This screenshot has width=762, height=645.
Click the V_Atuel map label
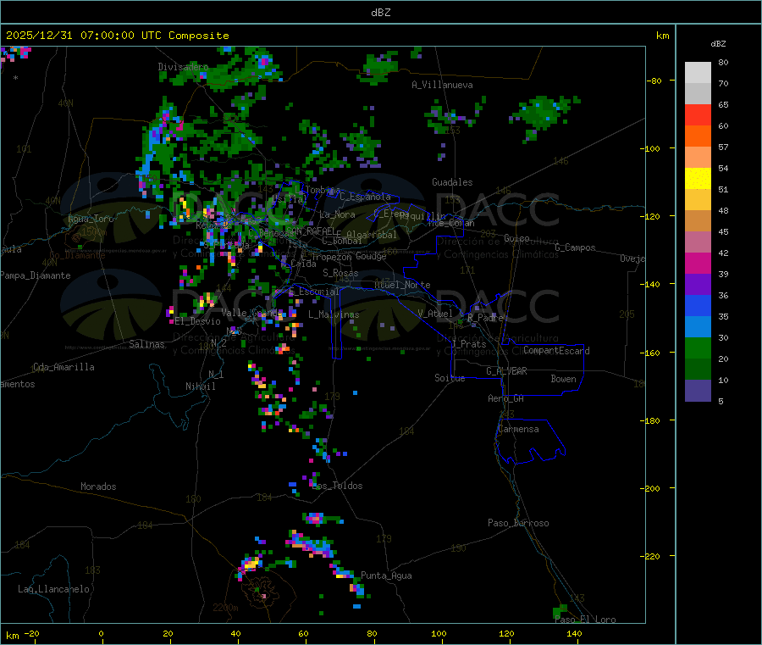point(435,314)
